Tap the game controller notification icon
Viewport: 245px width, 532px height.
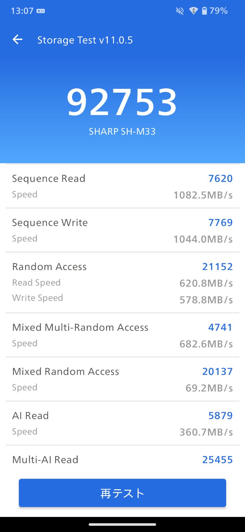point(41,11)
